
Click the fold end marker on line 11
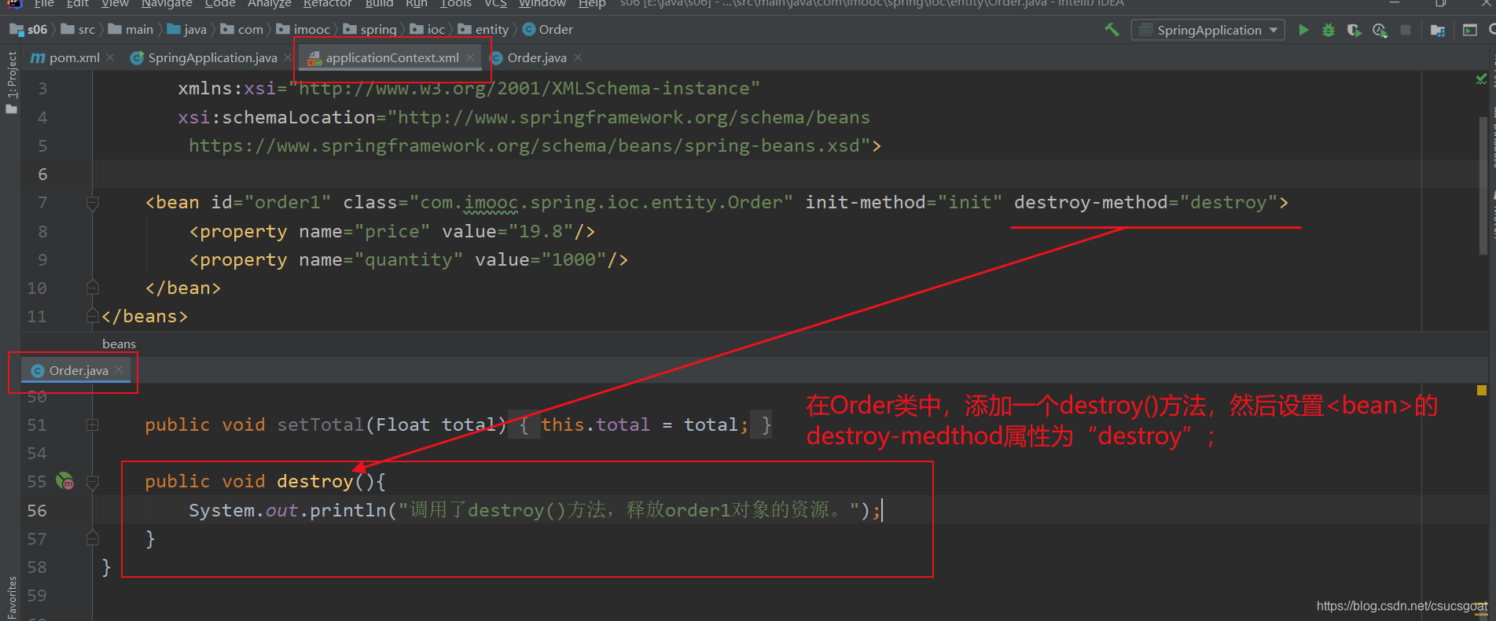pos(92,316)
